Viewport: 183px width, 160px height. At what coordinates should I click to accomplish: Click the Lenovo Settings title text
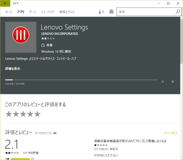click(x=64, y=27)
